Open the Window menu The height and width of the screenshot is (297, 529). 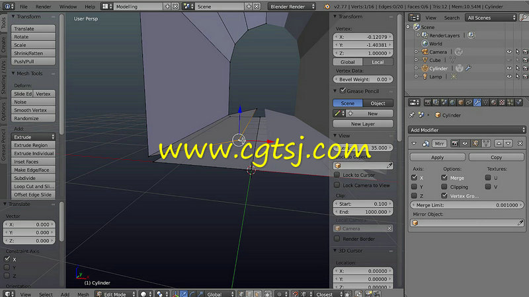point(68,7)
